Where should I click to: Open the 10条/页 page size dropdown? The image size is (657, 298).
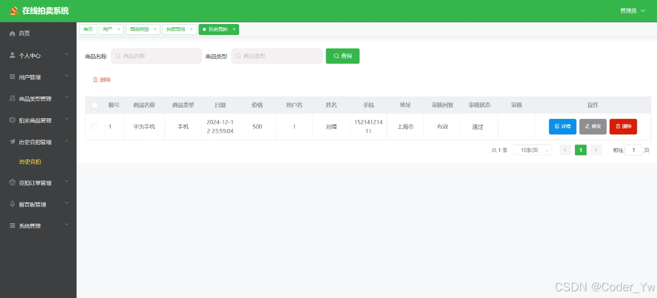coord(532,150)
